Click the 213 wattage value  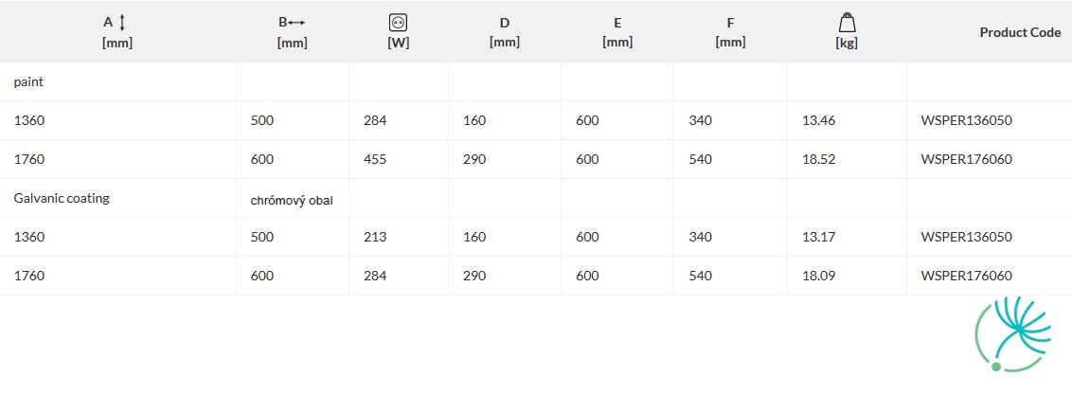(x=375, y=237)
